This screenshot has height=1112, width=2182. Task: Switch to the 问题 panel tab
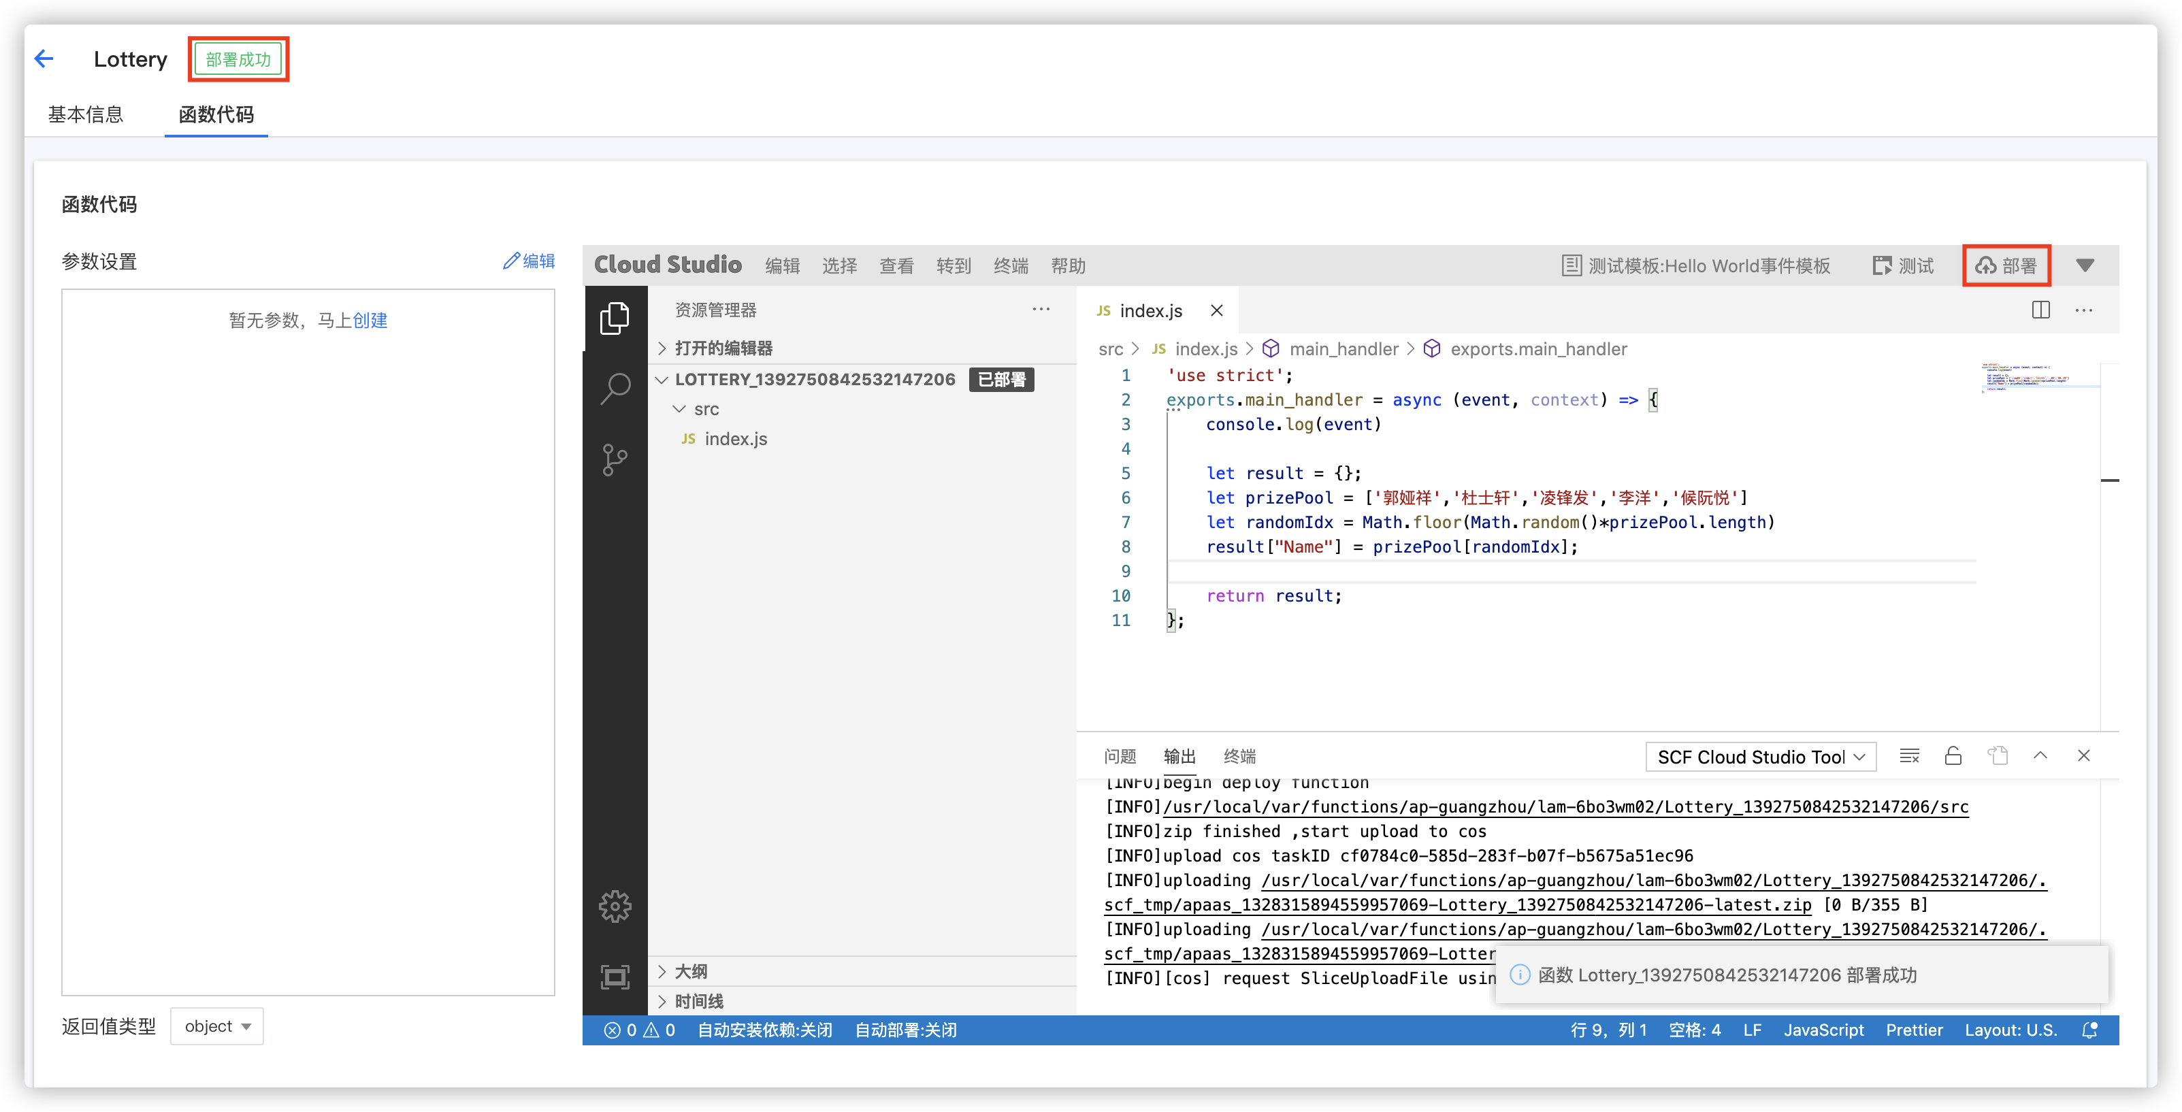tap(1120, 755)
